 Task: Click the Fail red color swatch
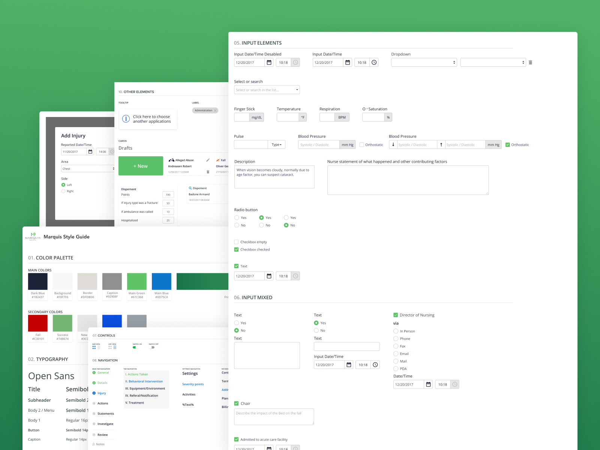click(38, 323)
